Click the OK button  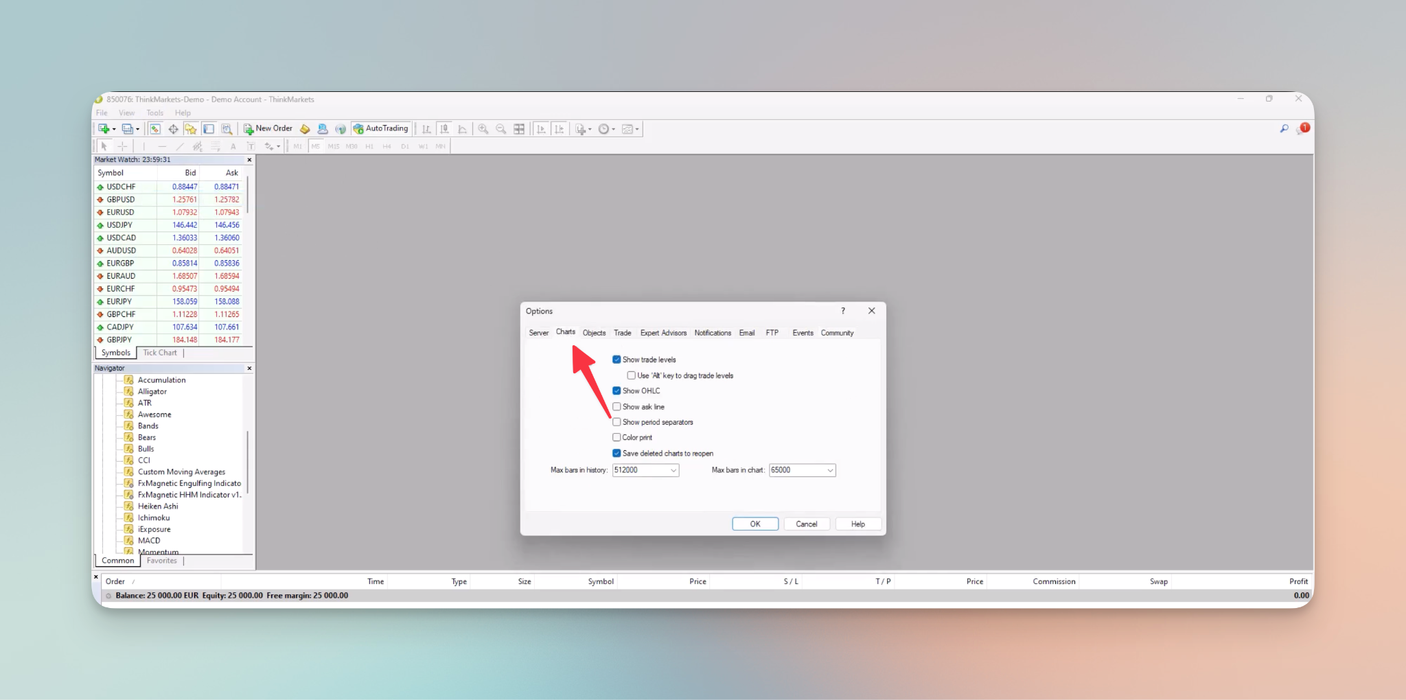pyautogui.click(x=755, y=524)
